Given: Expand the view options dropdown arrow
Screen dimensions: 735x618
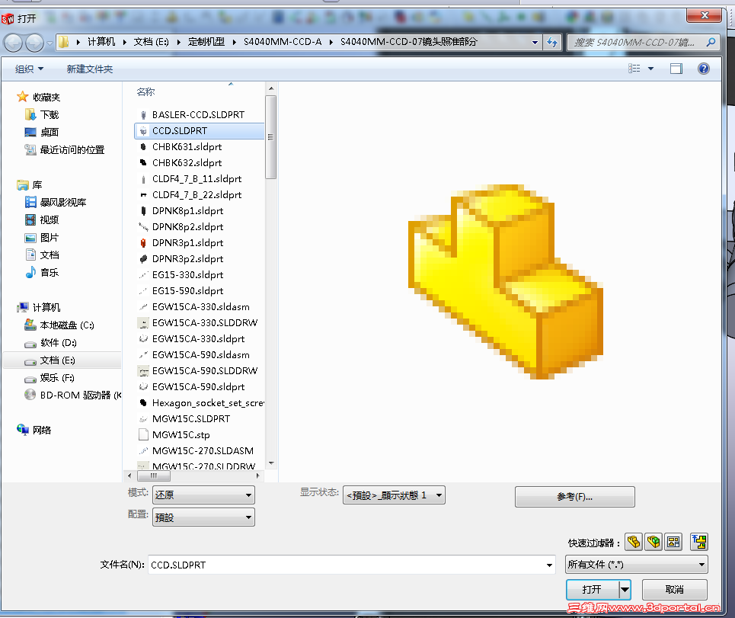Looking at the screenshot, I should pyautogui.click(x=650, y=69).
